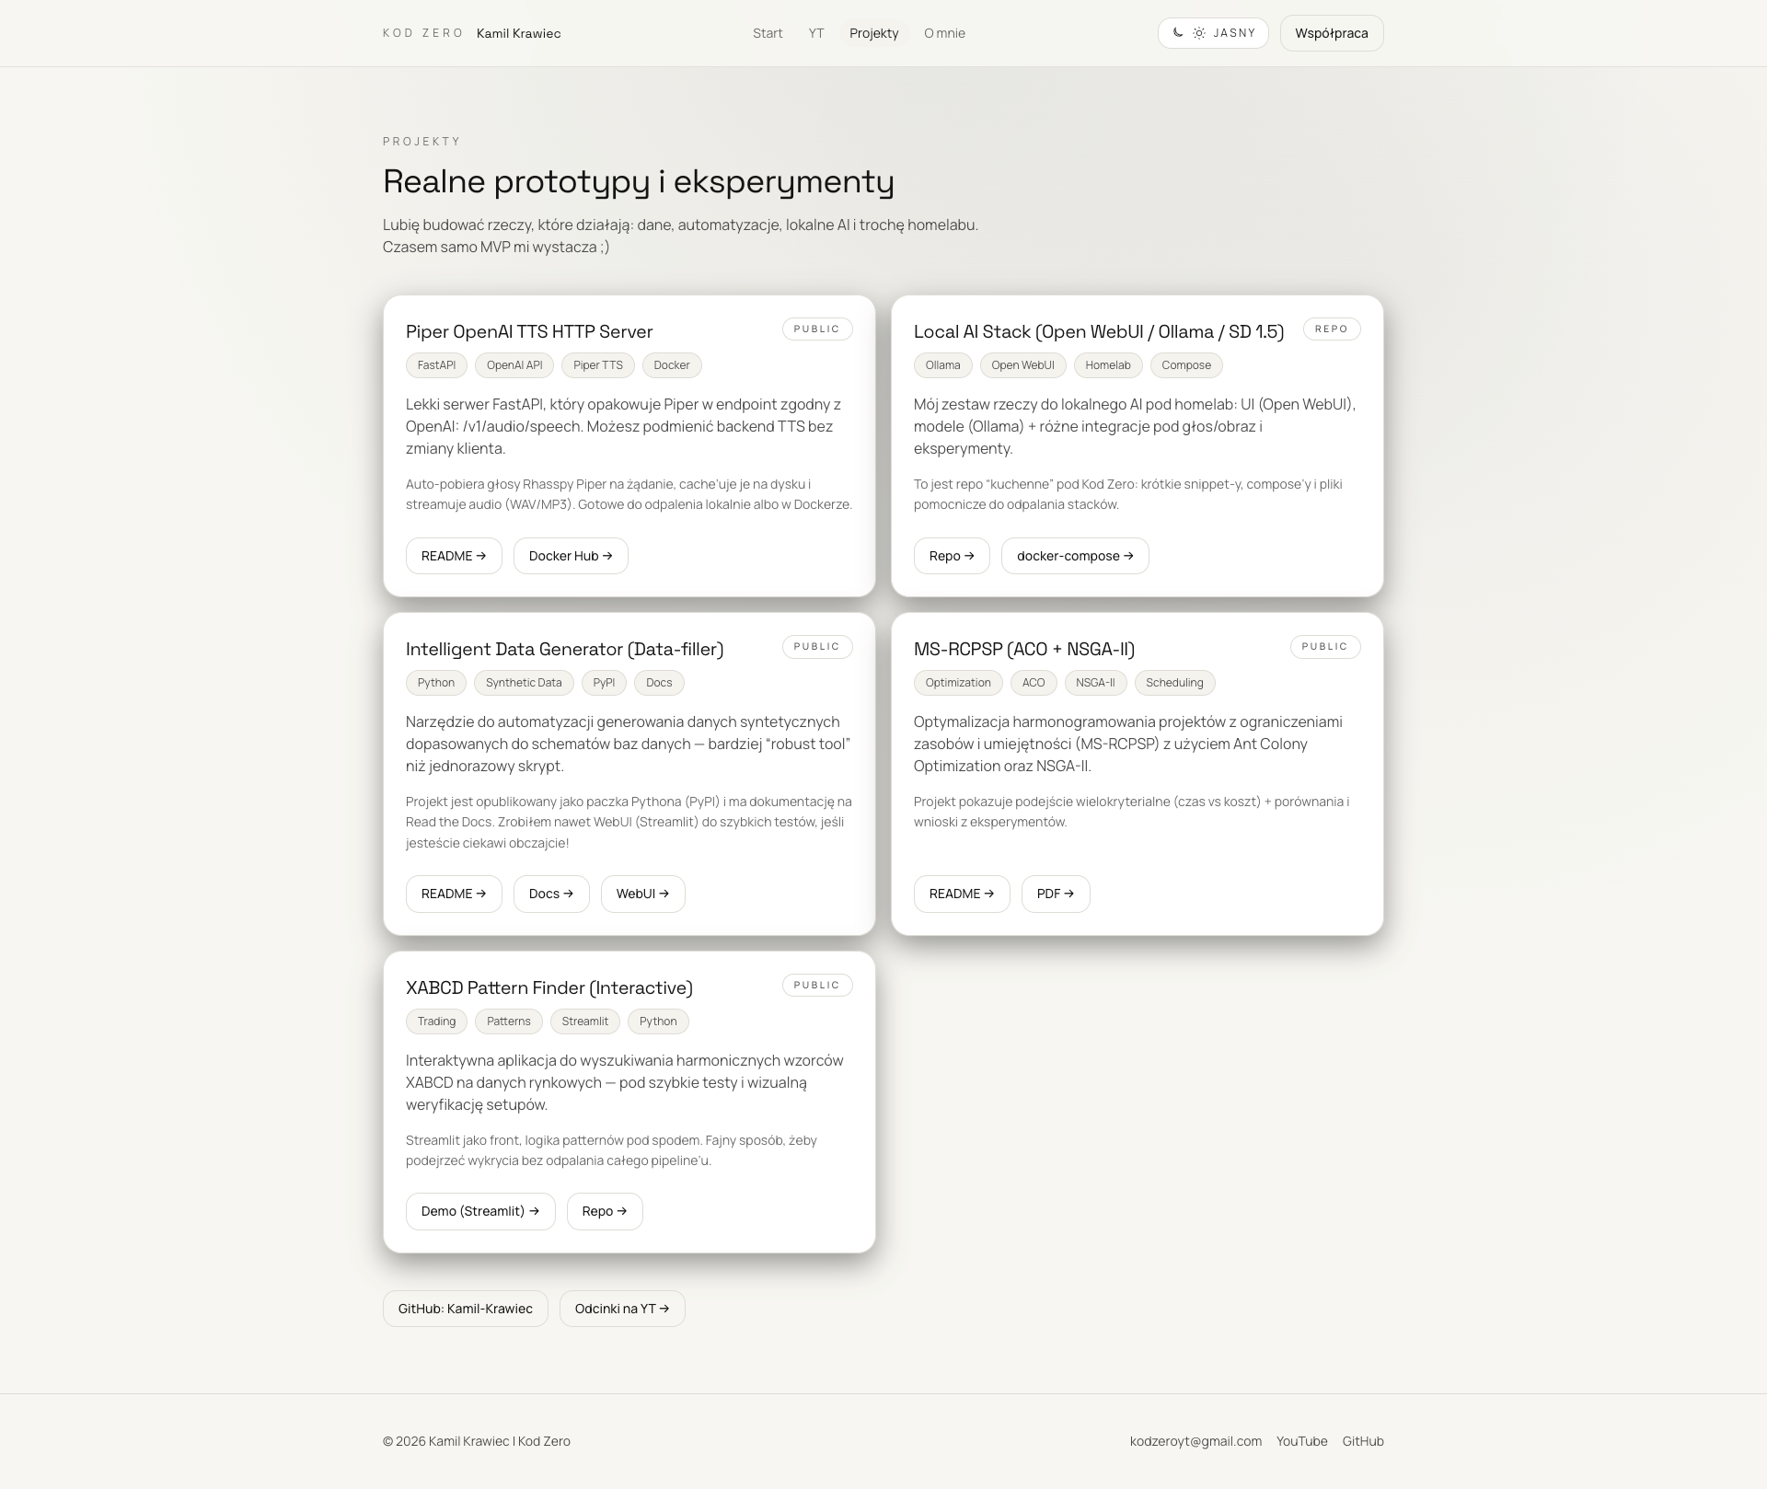Click the moon icon in theme switcher

click(x=1178, y=33)
